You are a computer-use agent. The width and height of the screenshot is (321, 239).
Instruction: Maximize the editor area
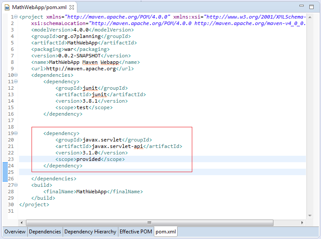(x=311, y=7)
